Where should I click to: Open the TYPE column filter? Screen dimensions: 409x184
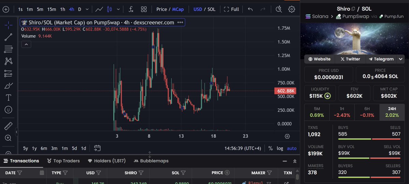tap(65, 173)
